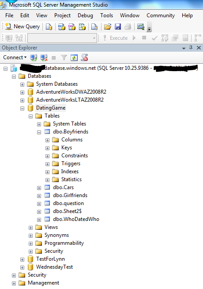This screenshot has height=289, width=203.
Task: Click the Database Engine Query icon
Action: (49, 27)
